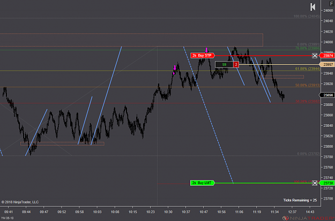Cancel the Buy LMT order with its X

coord(315,183)
